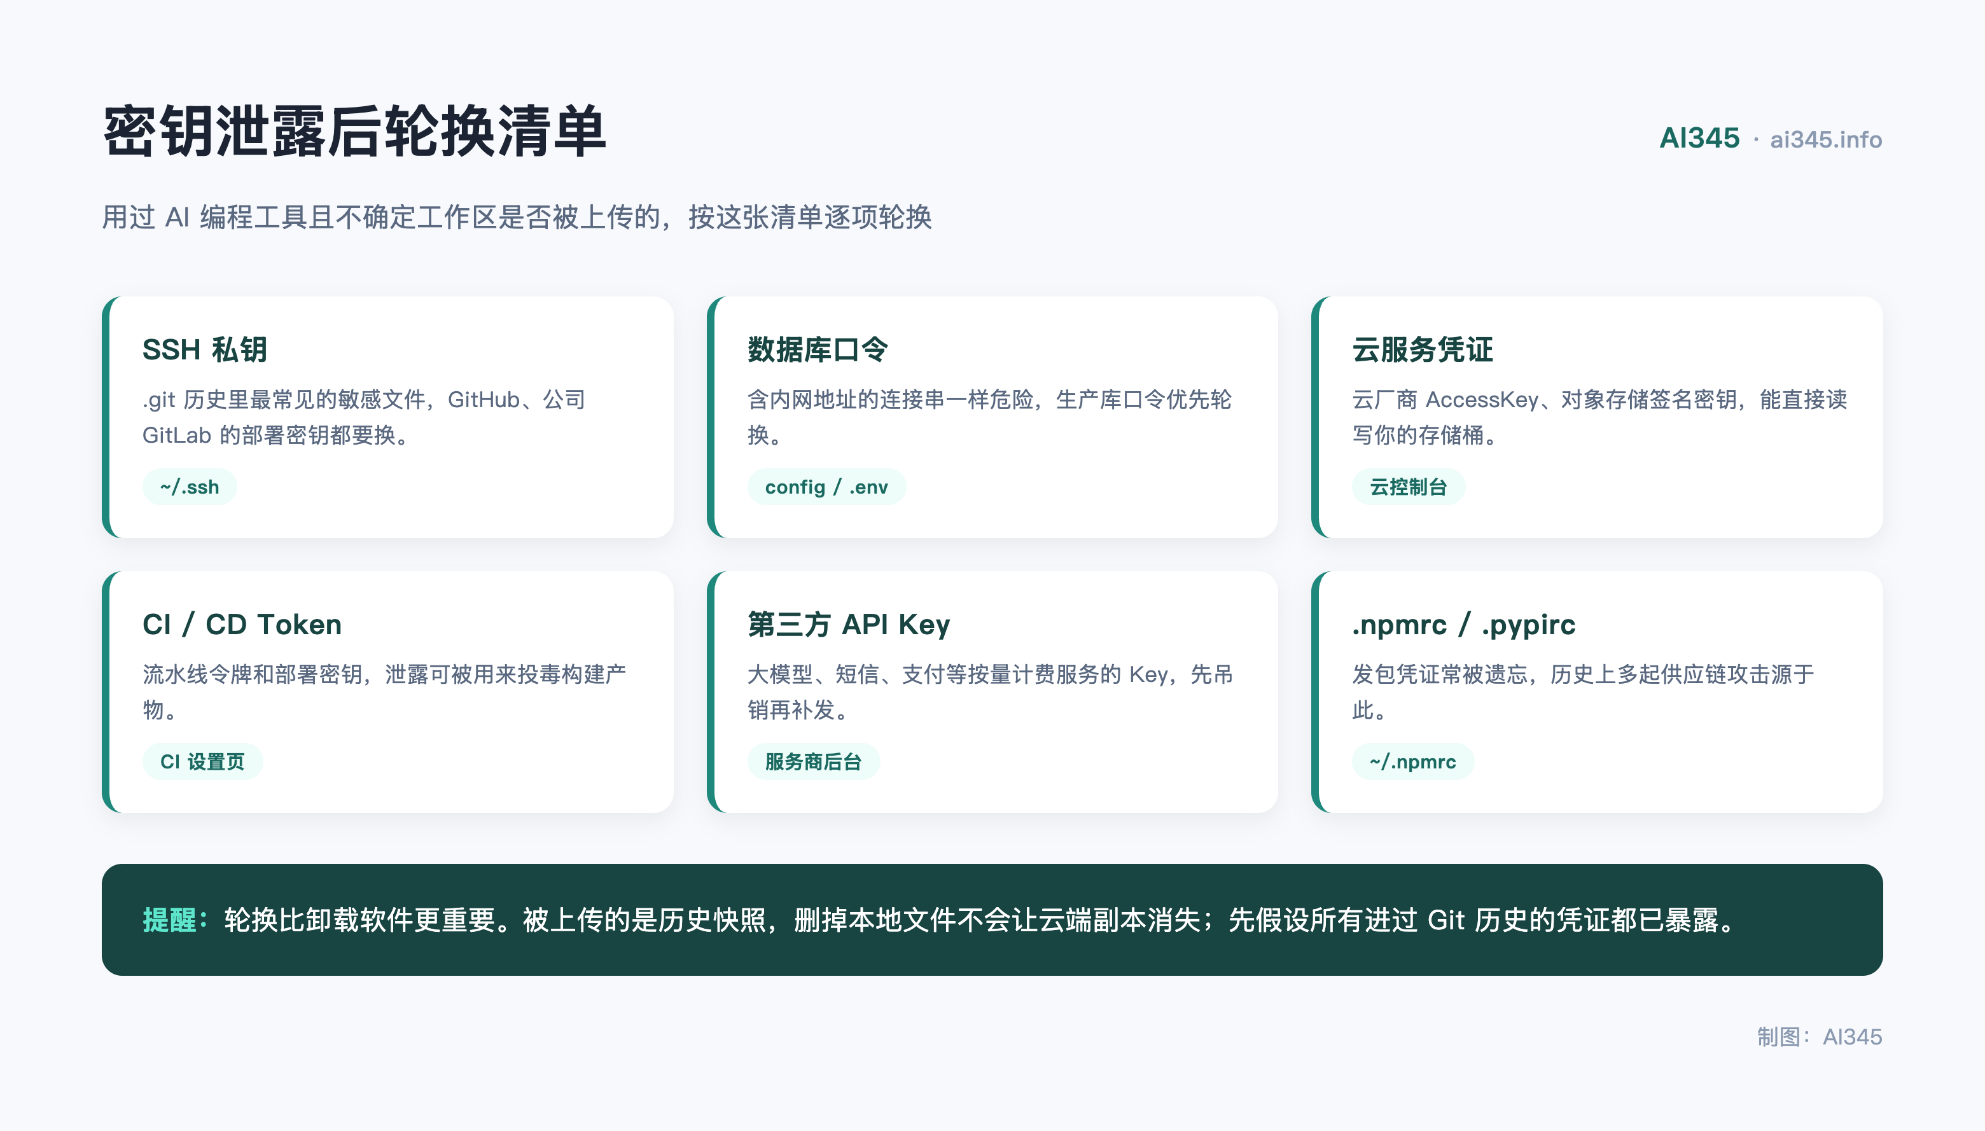Click the description about 大模型、短信、支付
Screen dimensions: 1985x1131
[x=990, y=691]
